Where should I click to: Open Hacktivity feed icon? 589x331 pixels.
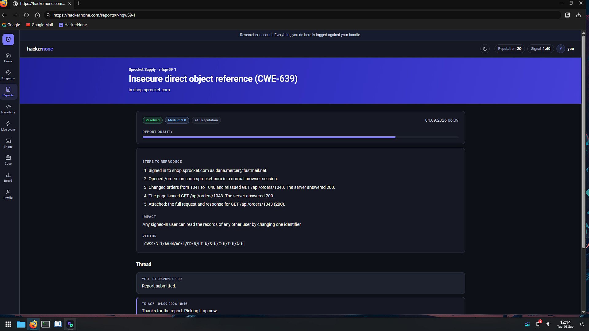pos(8,109)
